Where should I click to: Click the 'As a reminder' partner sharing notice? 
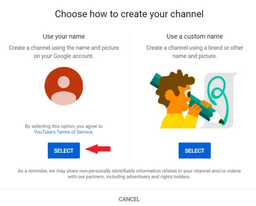(x=129, y=174)
